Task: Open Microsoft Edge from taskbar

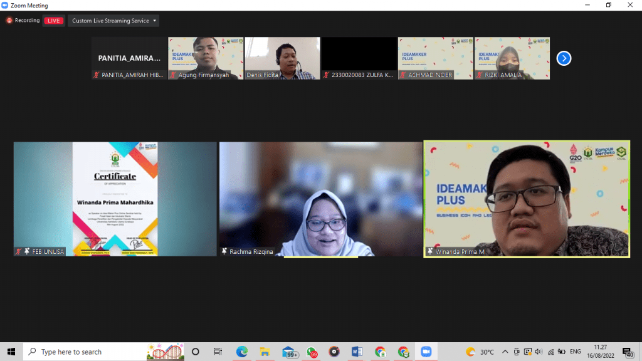Action: coord(241,352)
